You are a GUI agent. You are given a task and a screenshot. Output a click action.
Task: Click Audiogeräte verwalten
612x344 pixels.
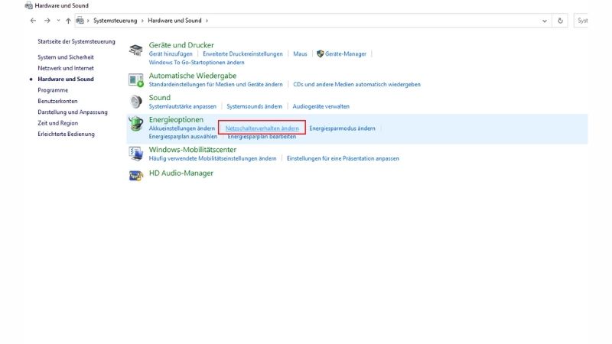[x=321, y=106]
